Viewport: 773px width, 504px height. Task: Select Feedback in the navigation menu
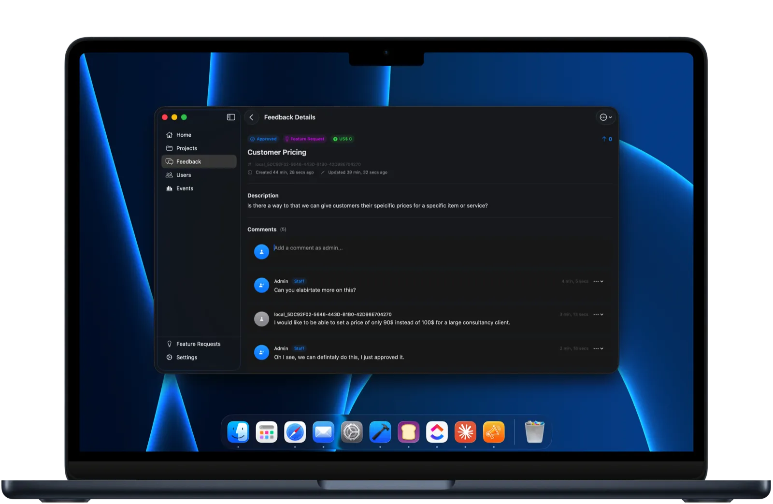click(x=189, y=161)
